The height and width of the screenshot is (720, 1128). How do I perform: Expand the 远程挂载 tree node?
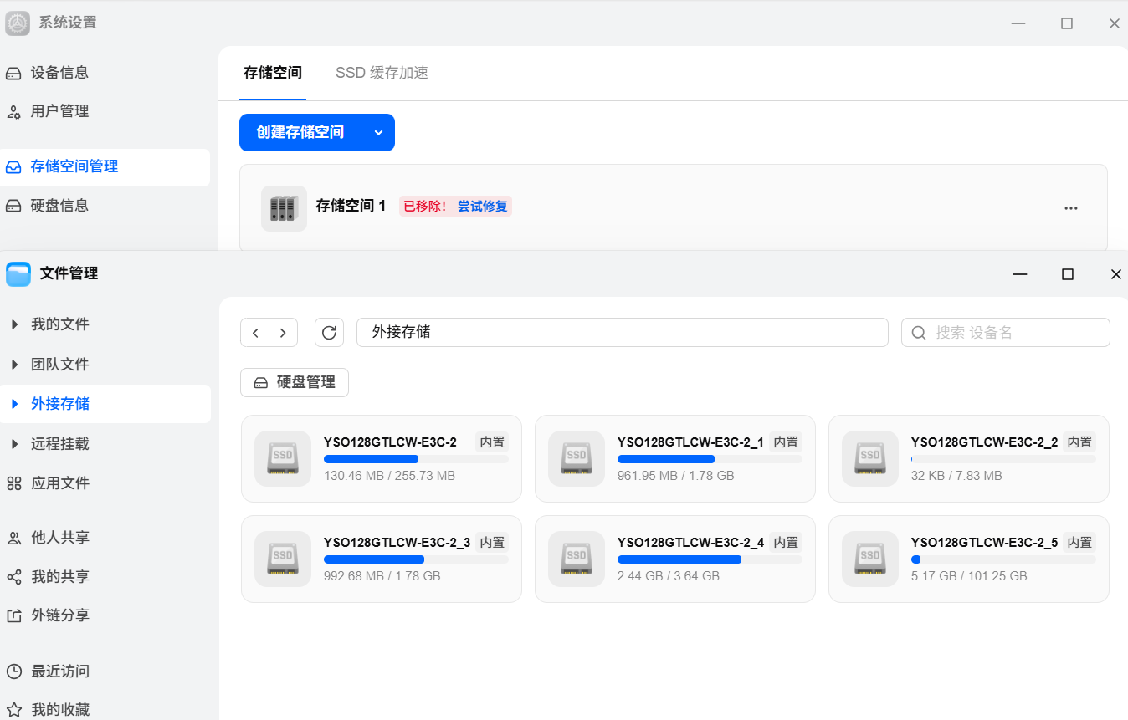[15, 444]
